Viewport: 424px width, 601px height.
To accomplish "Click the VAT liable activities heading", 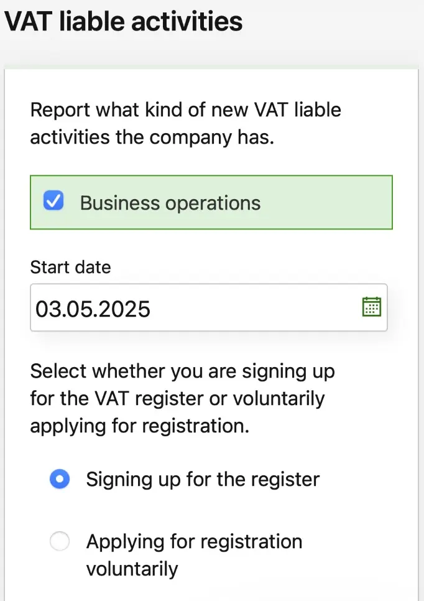I will click(x=123, y=21).
